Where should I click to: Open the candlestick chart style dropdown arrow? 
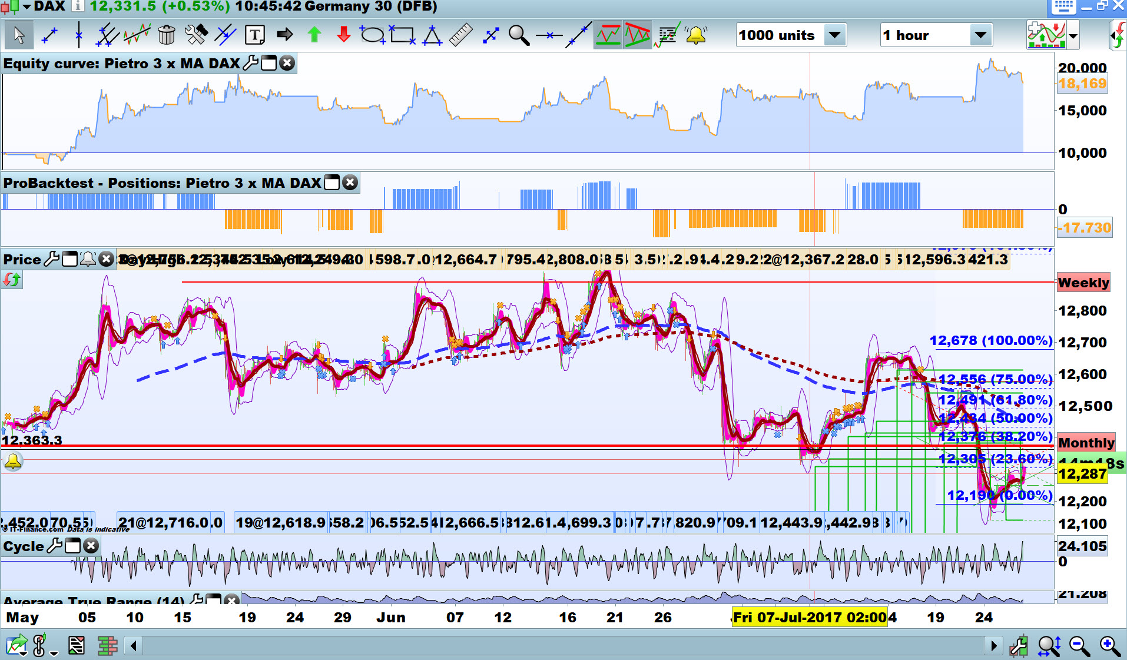click(26, 7)
